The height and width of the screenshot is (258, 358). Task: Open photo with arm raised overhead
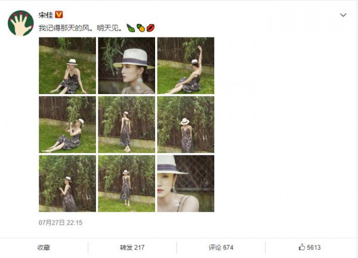(x=186, y=66)
